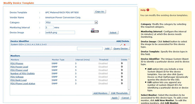Screen dimensions: 195x104
Task: Click the Add/Delete header label
Action: (123, 41)
